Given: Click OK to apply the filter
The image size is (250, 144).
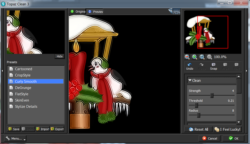Looking at the screenshot, I should (233, 138).
